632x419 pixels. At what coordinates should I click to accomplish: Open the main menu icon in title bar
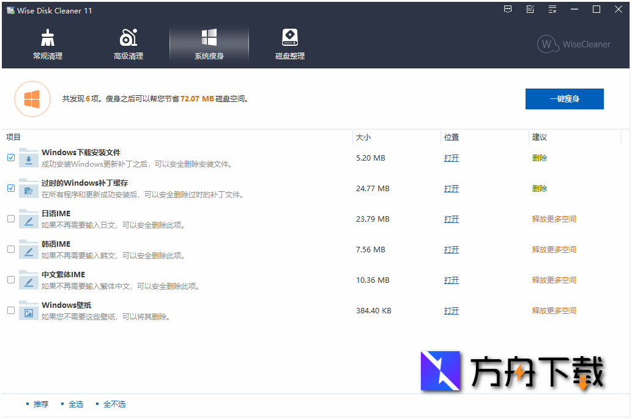click(552, 9)
